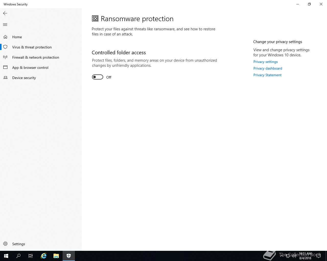Turn on Controlled folder access toggle

[97, 77]
